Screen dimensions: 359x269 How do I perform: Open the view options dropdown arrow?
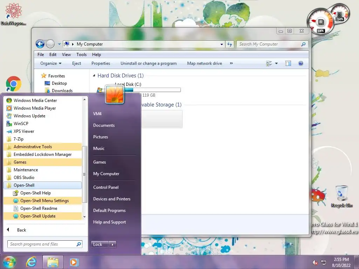pyautogui.click(x=276, y=63)
